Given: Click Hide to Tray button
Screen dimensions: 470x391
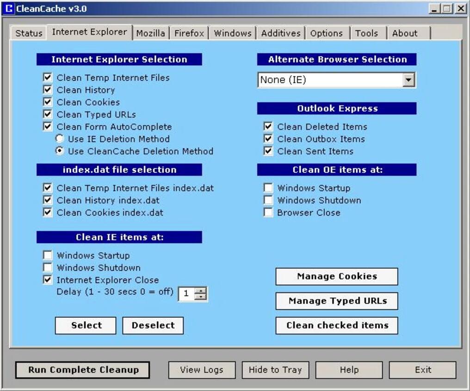Looking at the screenshot, I should 275,370.
